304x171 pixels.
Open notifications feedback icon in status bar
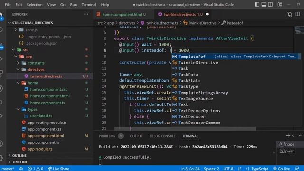[297, 169]
